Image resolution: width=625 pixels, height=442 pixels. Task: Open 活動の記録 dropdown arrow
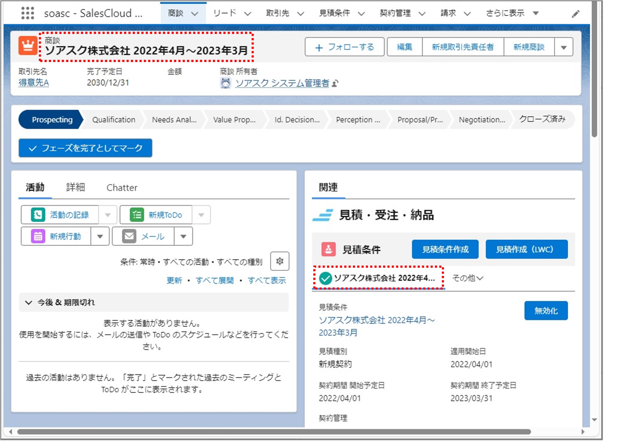108,215
